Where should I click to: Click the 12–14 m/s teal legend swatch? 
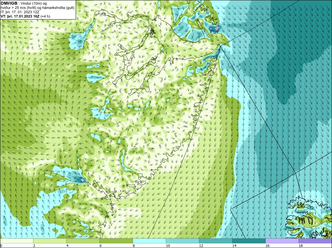pos(215,241)
